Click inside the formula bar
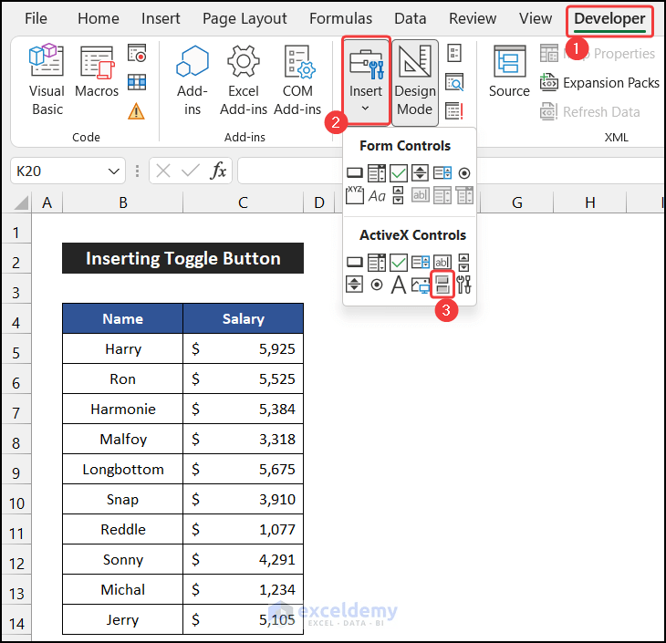The width and height of the screenshot is (666, 643). point(451,171)
